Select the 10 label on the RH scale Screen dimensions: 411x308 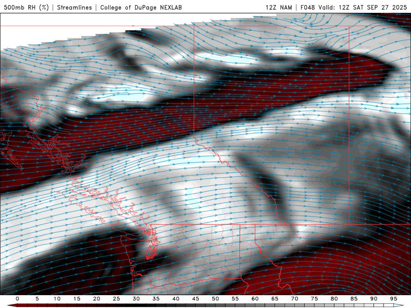tap(57, 299)
